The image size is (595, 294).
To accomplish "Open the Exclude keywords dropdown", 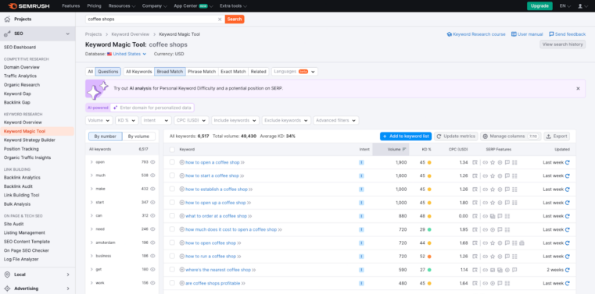I will click(286, 120).
